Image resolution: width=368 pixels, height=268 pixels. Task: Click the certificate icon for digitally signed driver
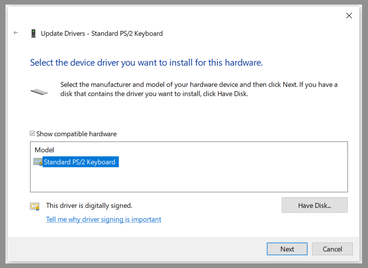tap(35, 206)
